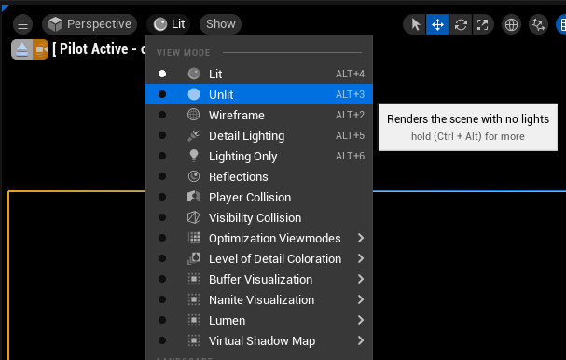The height and width of the screenshot is (360, 566).
Task: Select the Unlit radio button
Action: click(162, 94)
